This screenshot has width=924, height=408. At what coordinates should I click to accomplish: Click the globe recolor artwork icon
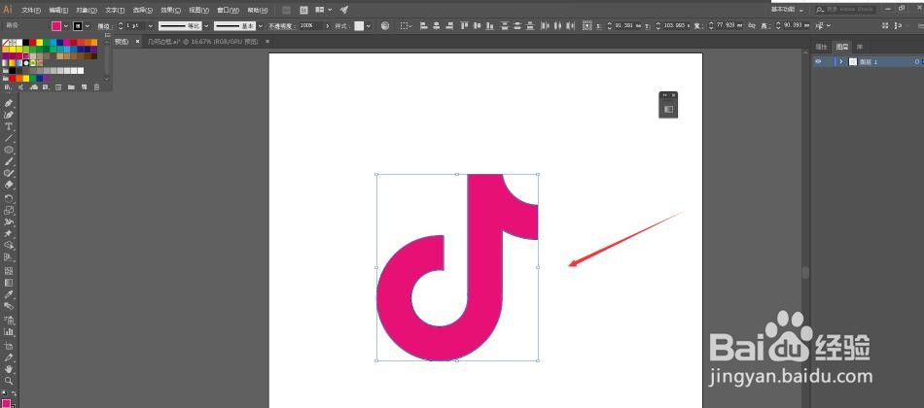coord(385,26)
